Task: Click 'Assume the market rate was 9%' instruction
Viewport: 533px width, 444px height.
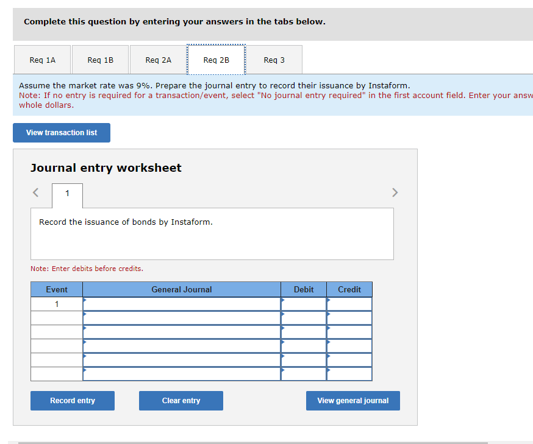Action: [215, 85]
